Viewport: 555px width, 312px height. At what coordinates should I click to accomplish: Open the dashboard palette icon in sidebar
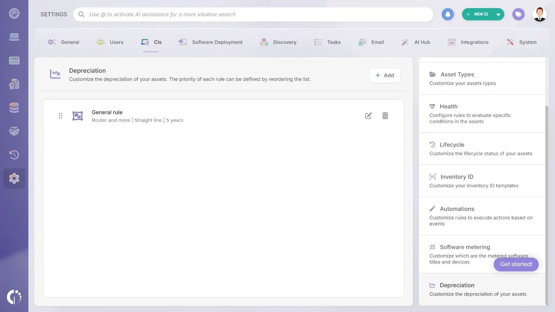pyautogui.click(x=14, y=14)
